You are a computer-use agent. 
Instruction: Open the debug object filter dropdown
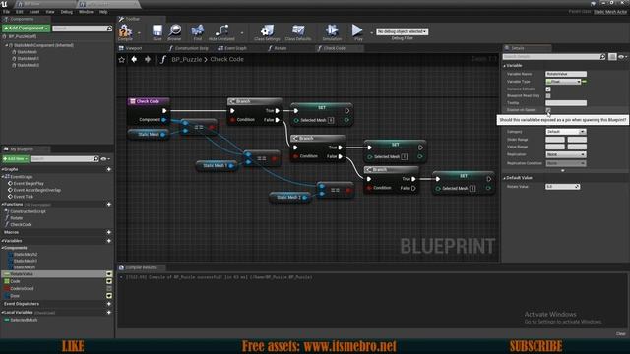coord(402,31)
